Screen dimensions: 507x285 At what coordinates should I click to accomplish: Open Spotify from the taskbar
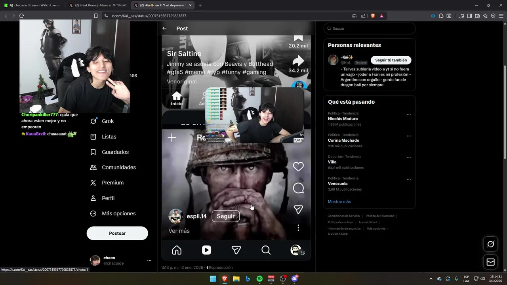click(x=259, y=279)
